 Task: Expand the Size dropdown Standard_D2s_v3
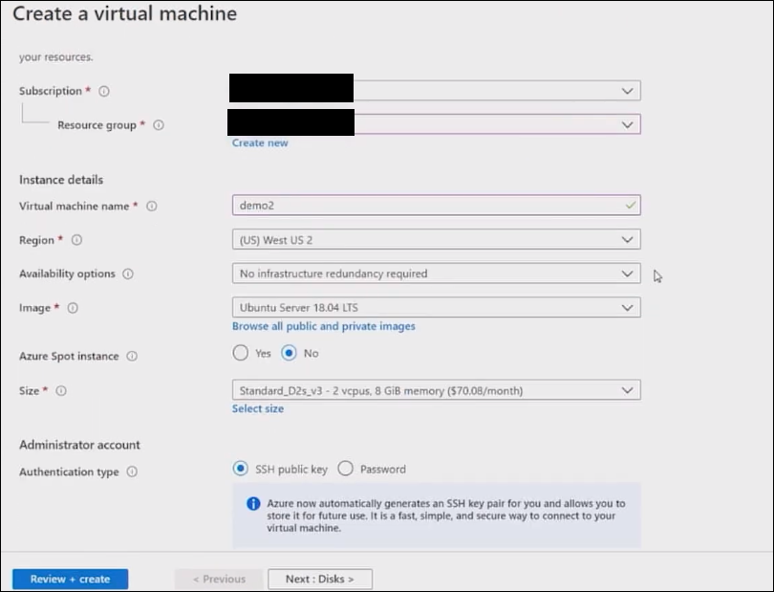coord(436,390)
